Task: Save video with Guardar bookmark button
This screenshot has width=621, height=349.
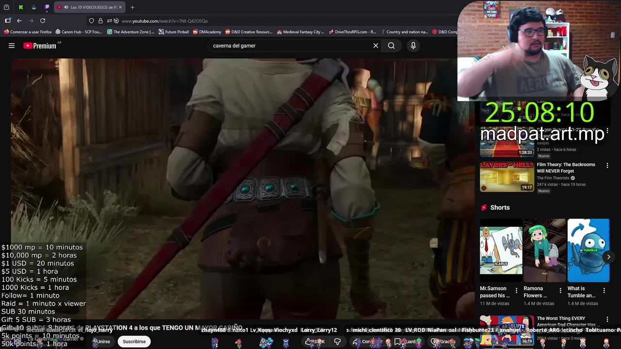Action: 408,341
